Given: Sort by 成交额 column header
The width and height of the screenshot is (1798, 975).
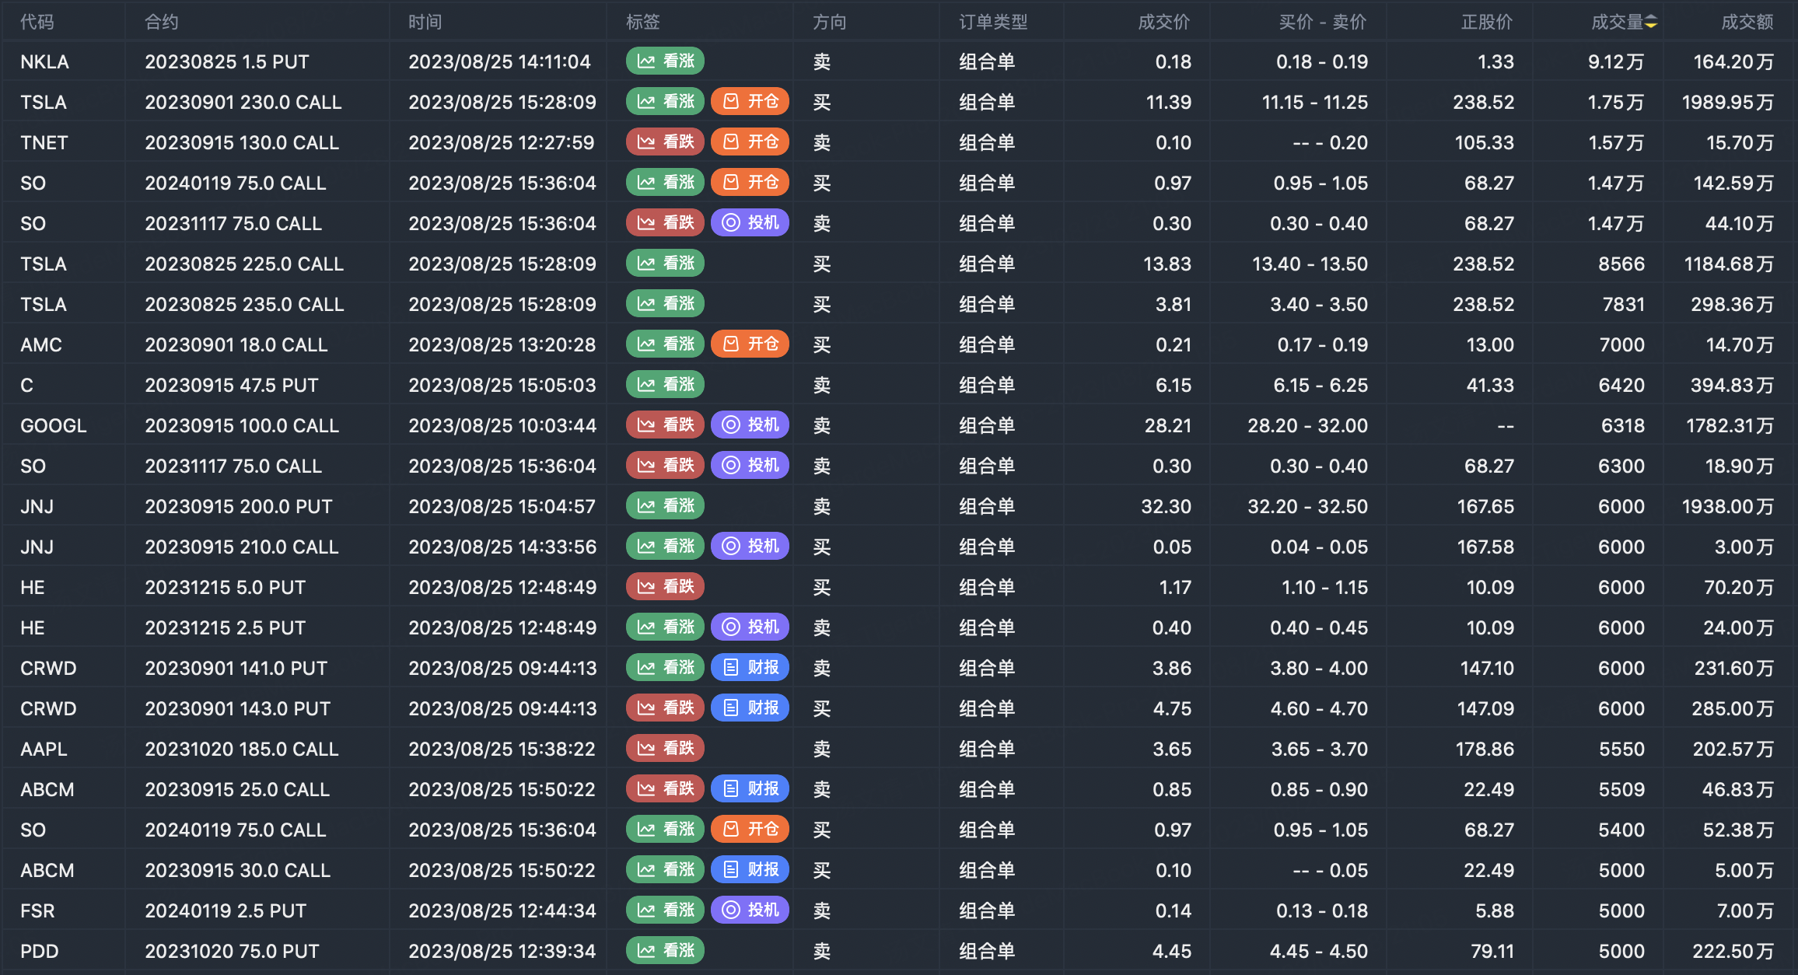Looking at the screenshot, I should click(x=1747, y=23).
